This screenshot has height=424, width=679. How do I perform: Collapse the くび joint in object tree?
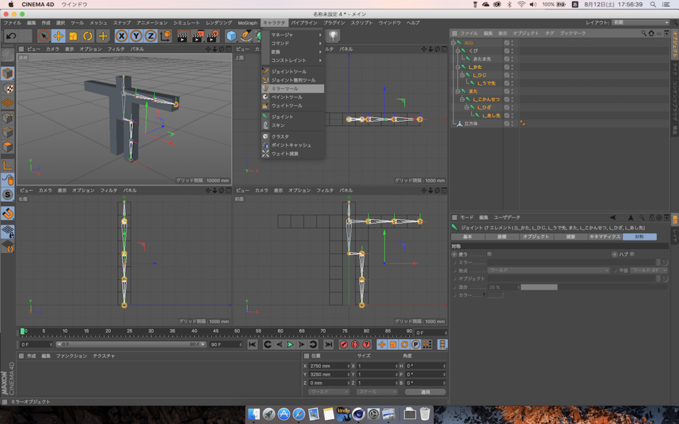[x=458, y=50]
